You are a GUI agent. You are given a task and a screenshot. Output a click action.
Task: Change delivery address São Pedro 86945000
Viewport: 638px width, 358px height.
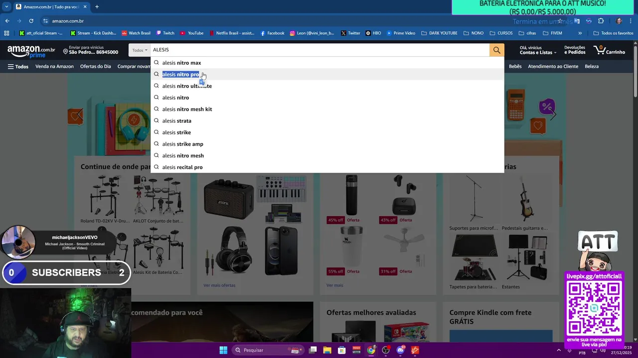click(x=90, y=50)
